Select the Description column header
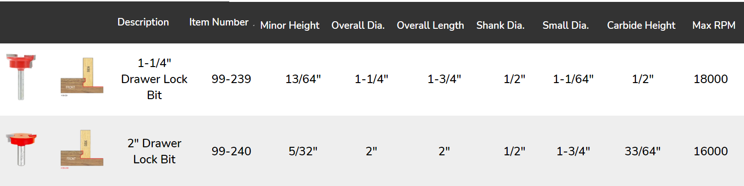 [x=143, y=22]
